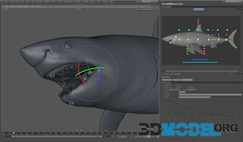Switch to the Basic tab

(x=164, y=4)
